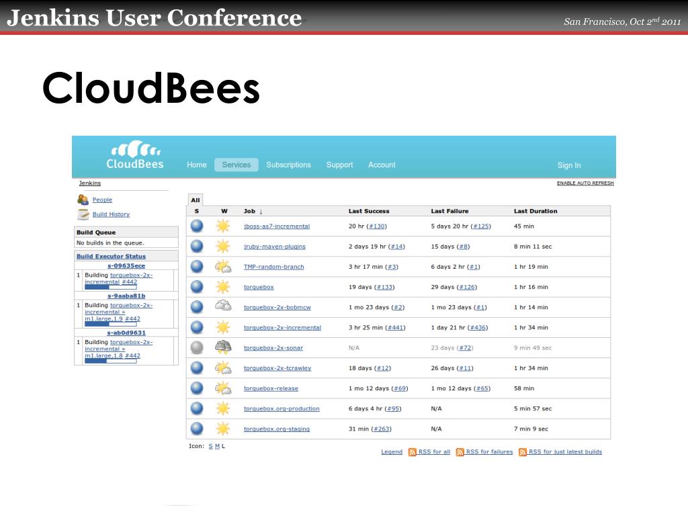Click the blue status ball for jboss-as7-incremental
The image size is (688, 516).
(197, 226)
